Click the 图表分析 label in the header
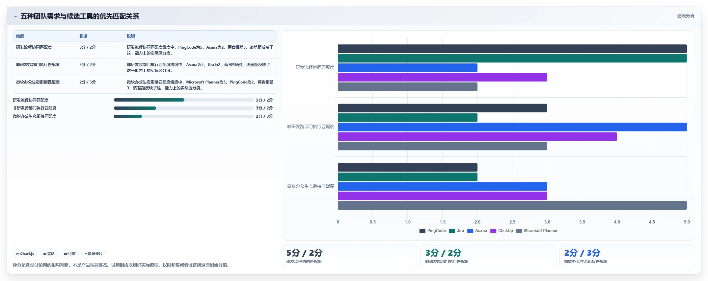This screenshot has width=708, height=281. 686,16
